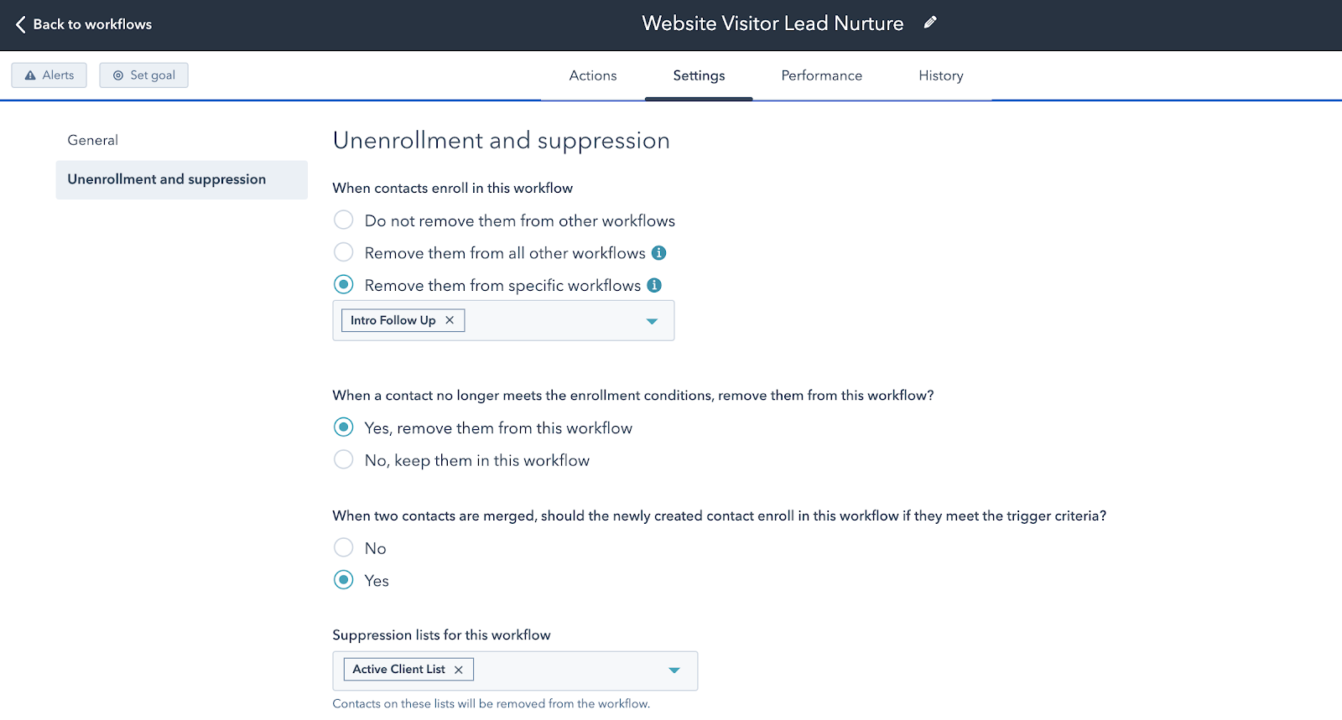The image size is (1342, 720).
Task: Select Unenrollment and suppression in sidebar
Action: point(181,179)
